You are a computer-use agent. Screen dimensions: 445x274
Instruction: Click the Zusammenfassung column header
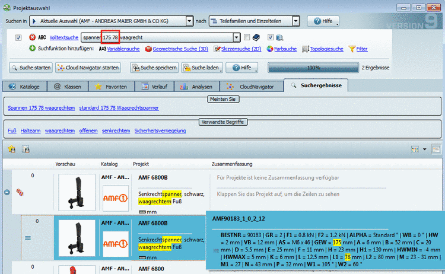[x=232, y=164]
